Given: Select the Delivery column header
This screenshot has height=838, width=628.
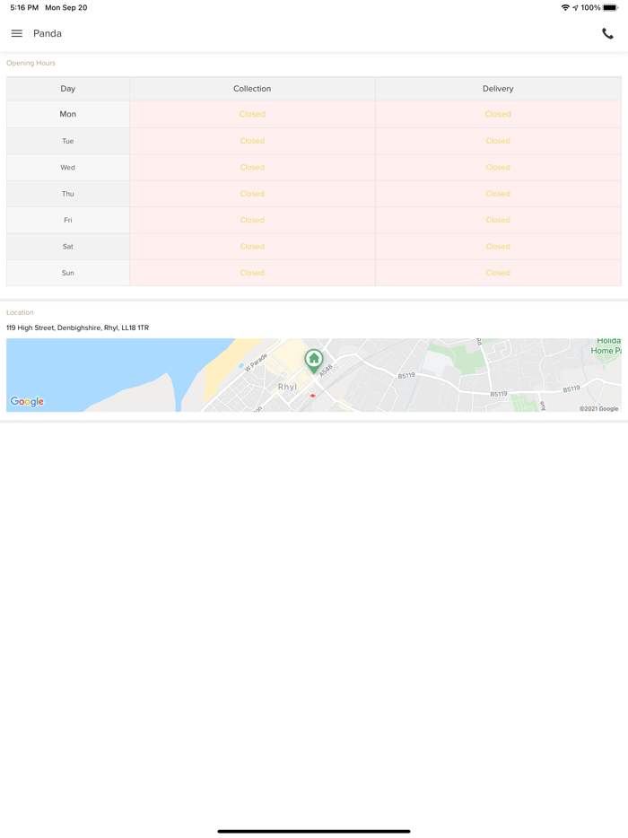Looking at the screenshot, I should pos(498,89).
